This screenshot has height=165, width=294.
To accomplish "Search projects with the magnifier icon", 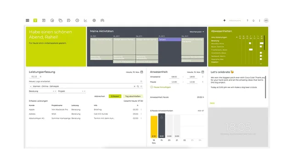I will (x=138, y=86).
